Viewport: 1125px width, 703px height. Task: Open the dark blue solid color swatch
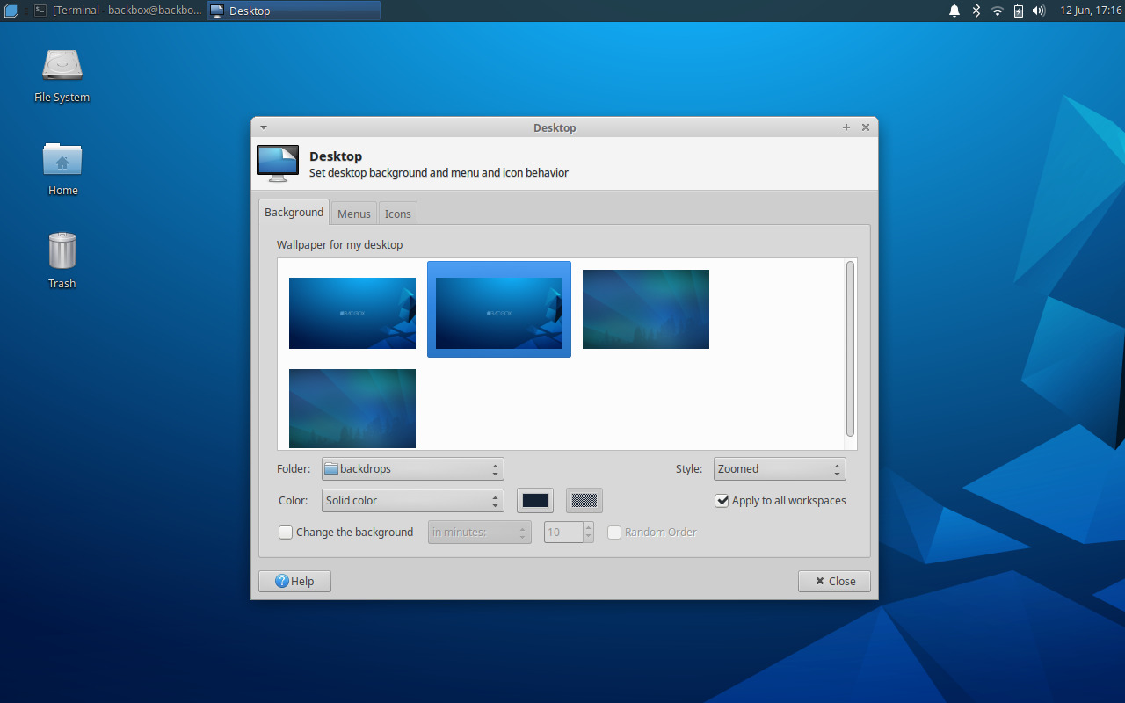[534, 500]
